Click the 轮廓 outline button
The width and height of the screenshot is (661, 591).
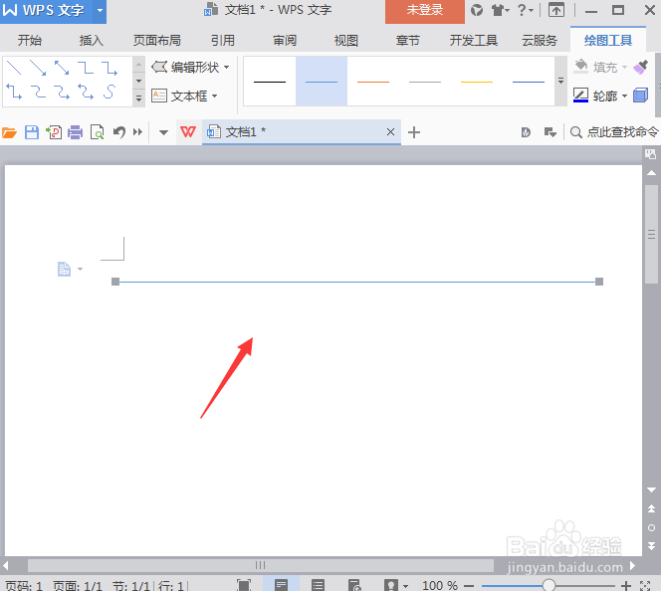point(595,97)
